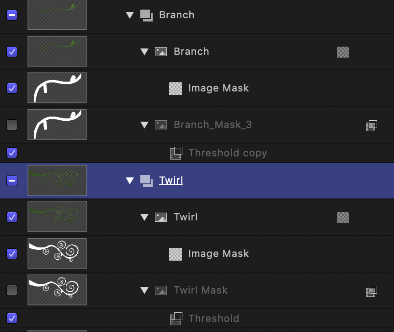Click filter badge icon on Twirl Mask row
Screen dimensions: 394x332
pos(372,291)
